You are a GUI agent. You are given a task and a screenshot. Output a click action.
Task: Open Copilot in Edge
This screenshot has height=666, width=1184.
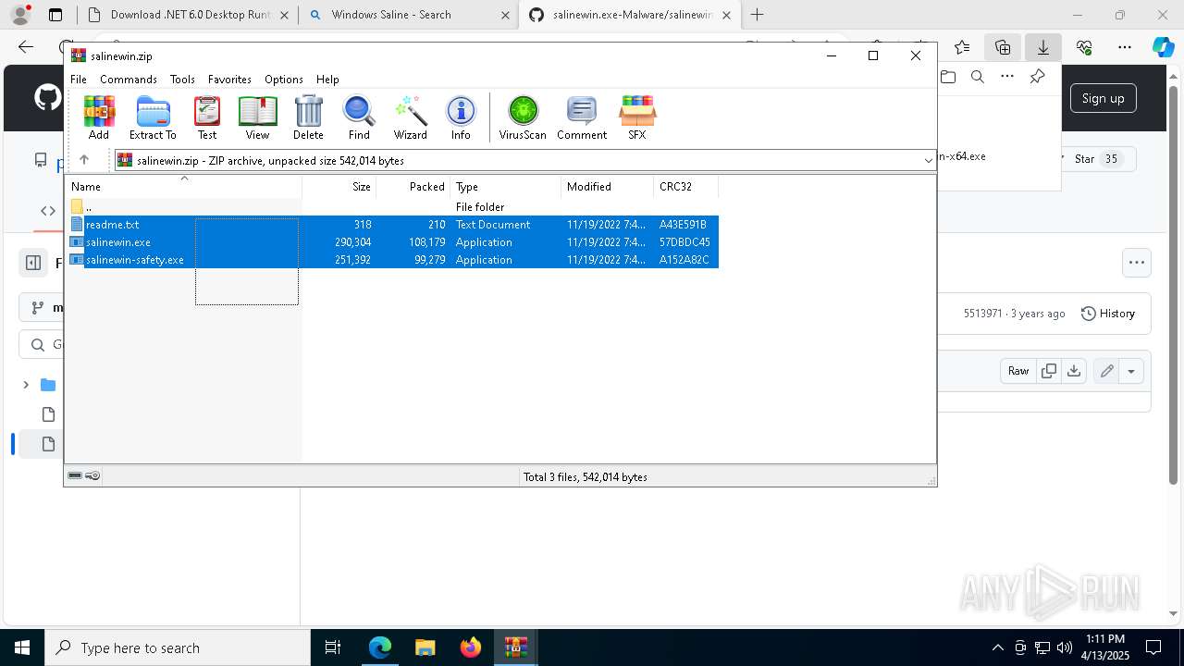click(1163, 47)
